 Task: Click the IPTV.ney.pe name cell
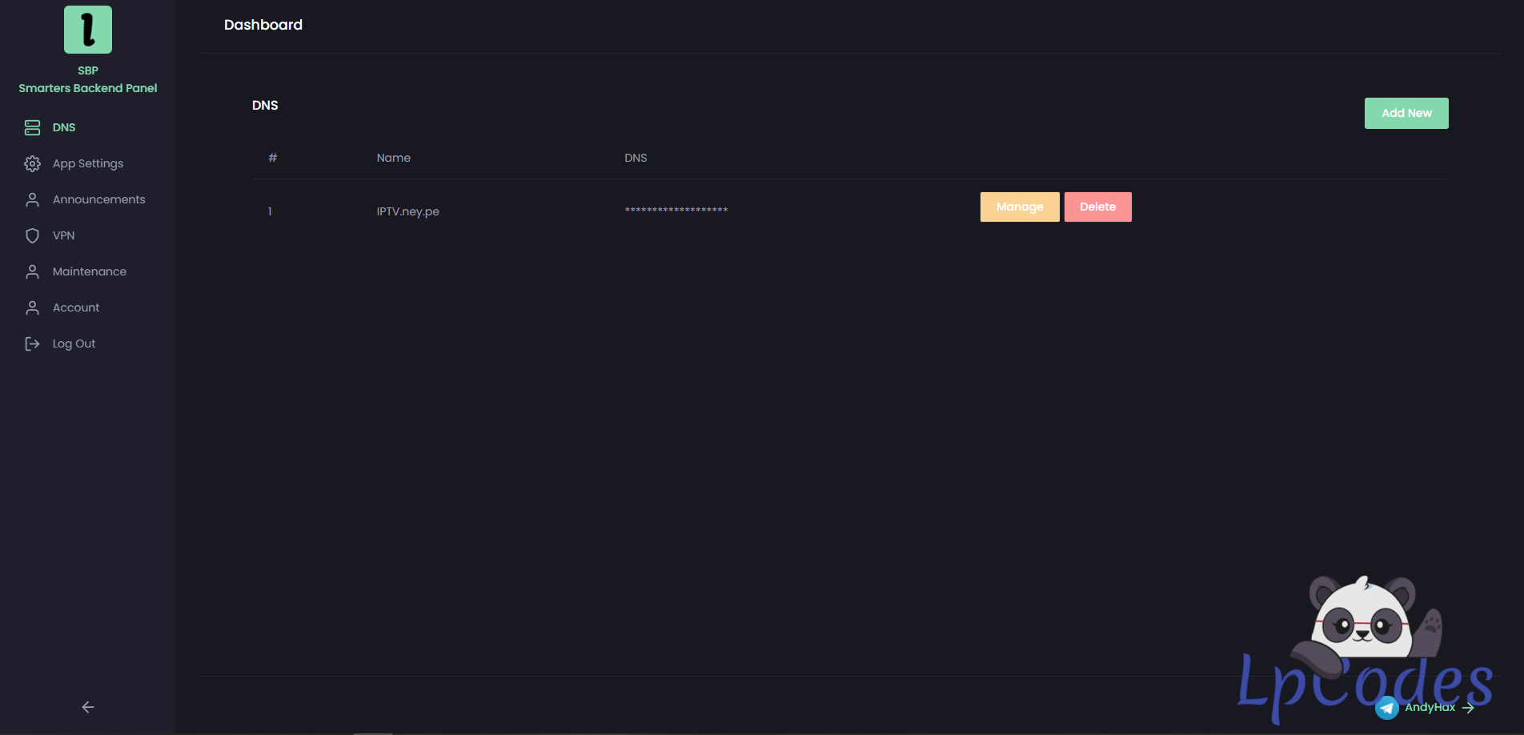coord(408,211)
